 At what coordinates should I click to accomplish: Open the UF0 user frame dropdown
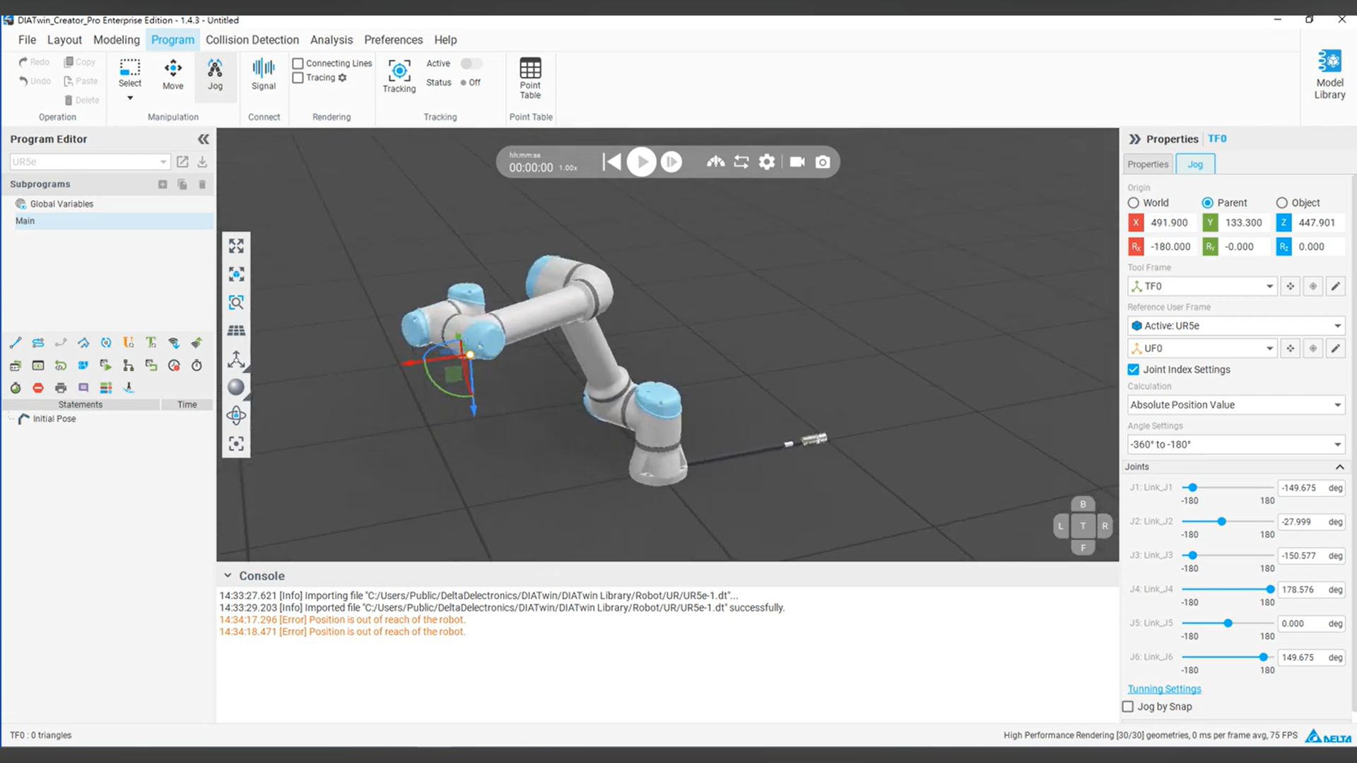1202,348
